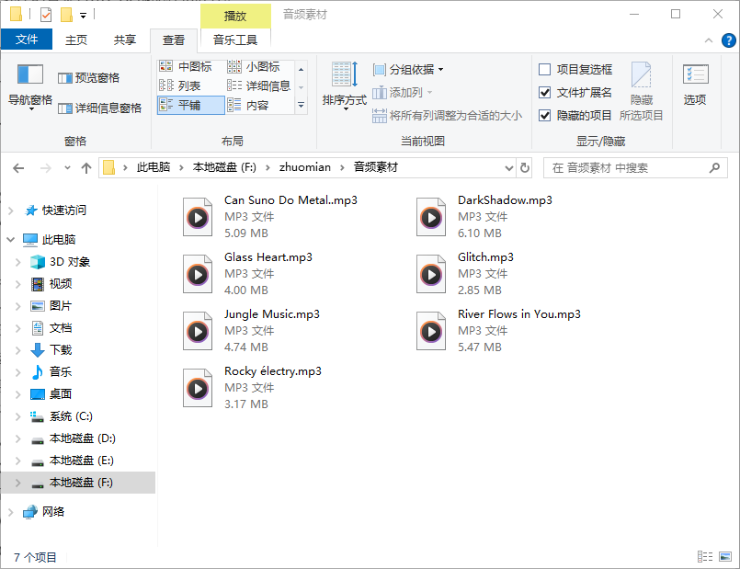Move up in the layout gallery

tap(302, 69)
